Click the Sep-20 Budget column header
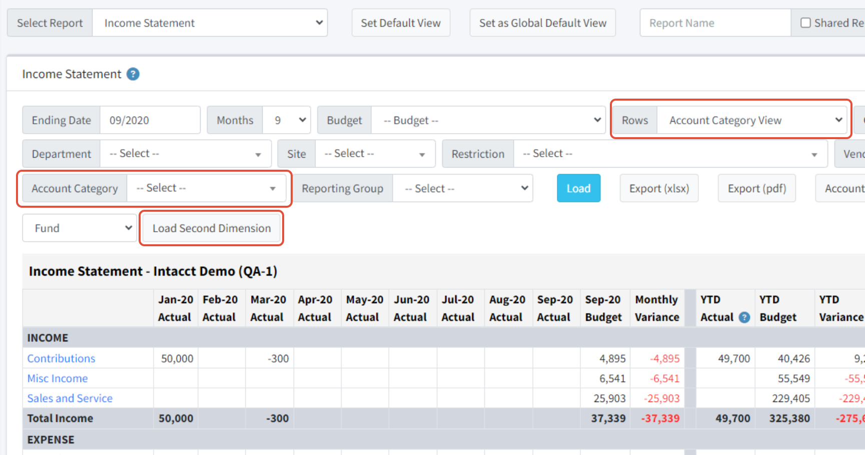Viewport: 865px width, 455px height. [604, 308]
